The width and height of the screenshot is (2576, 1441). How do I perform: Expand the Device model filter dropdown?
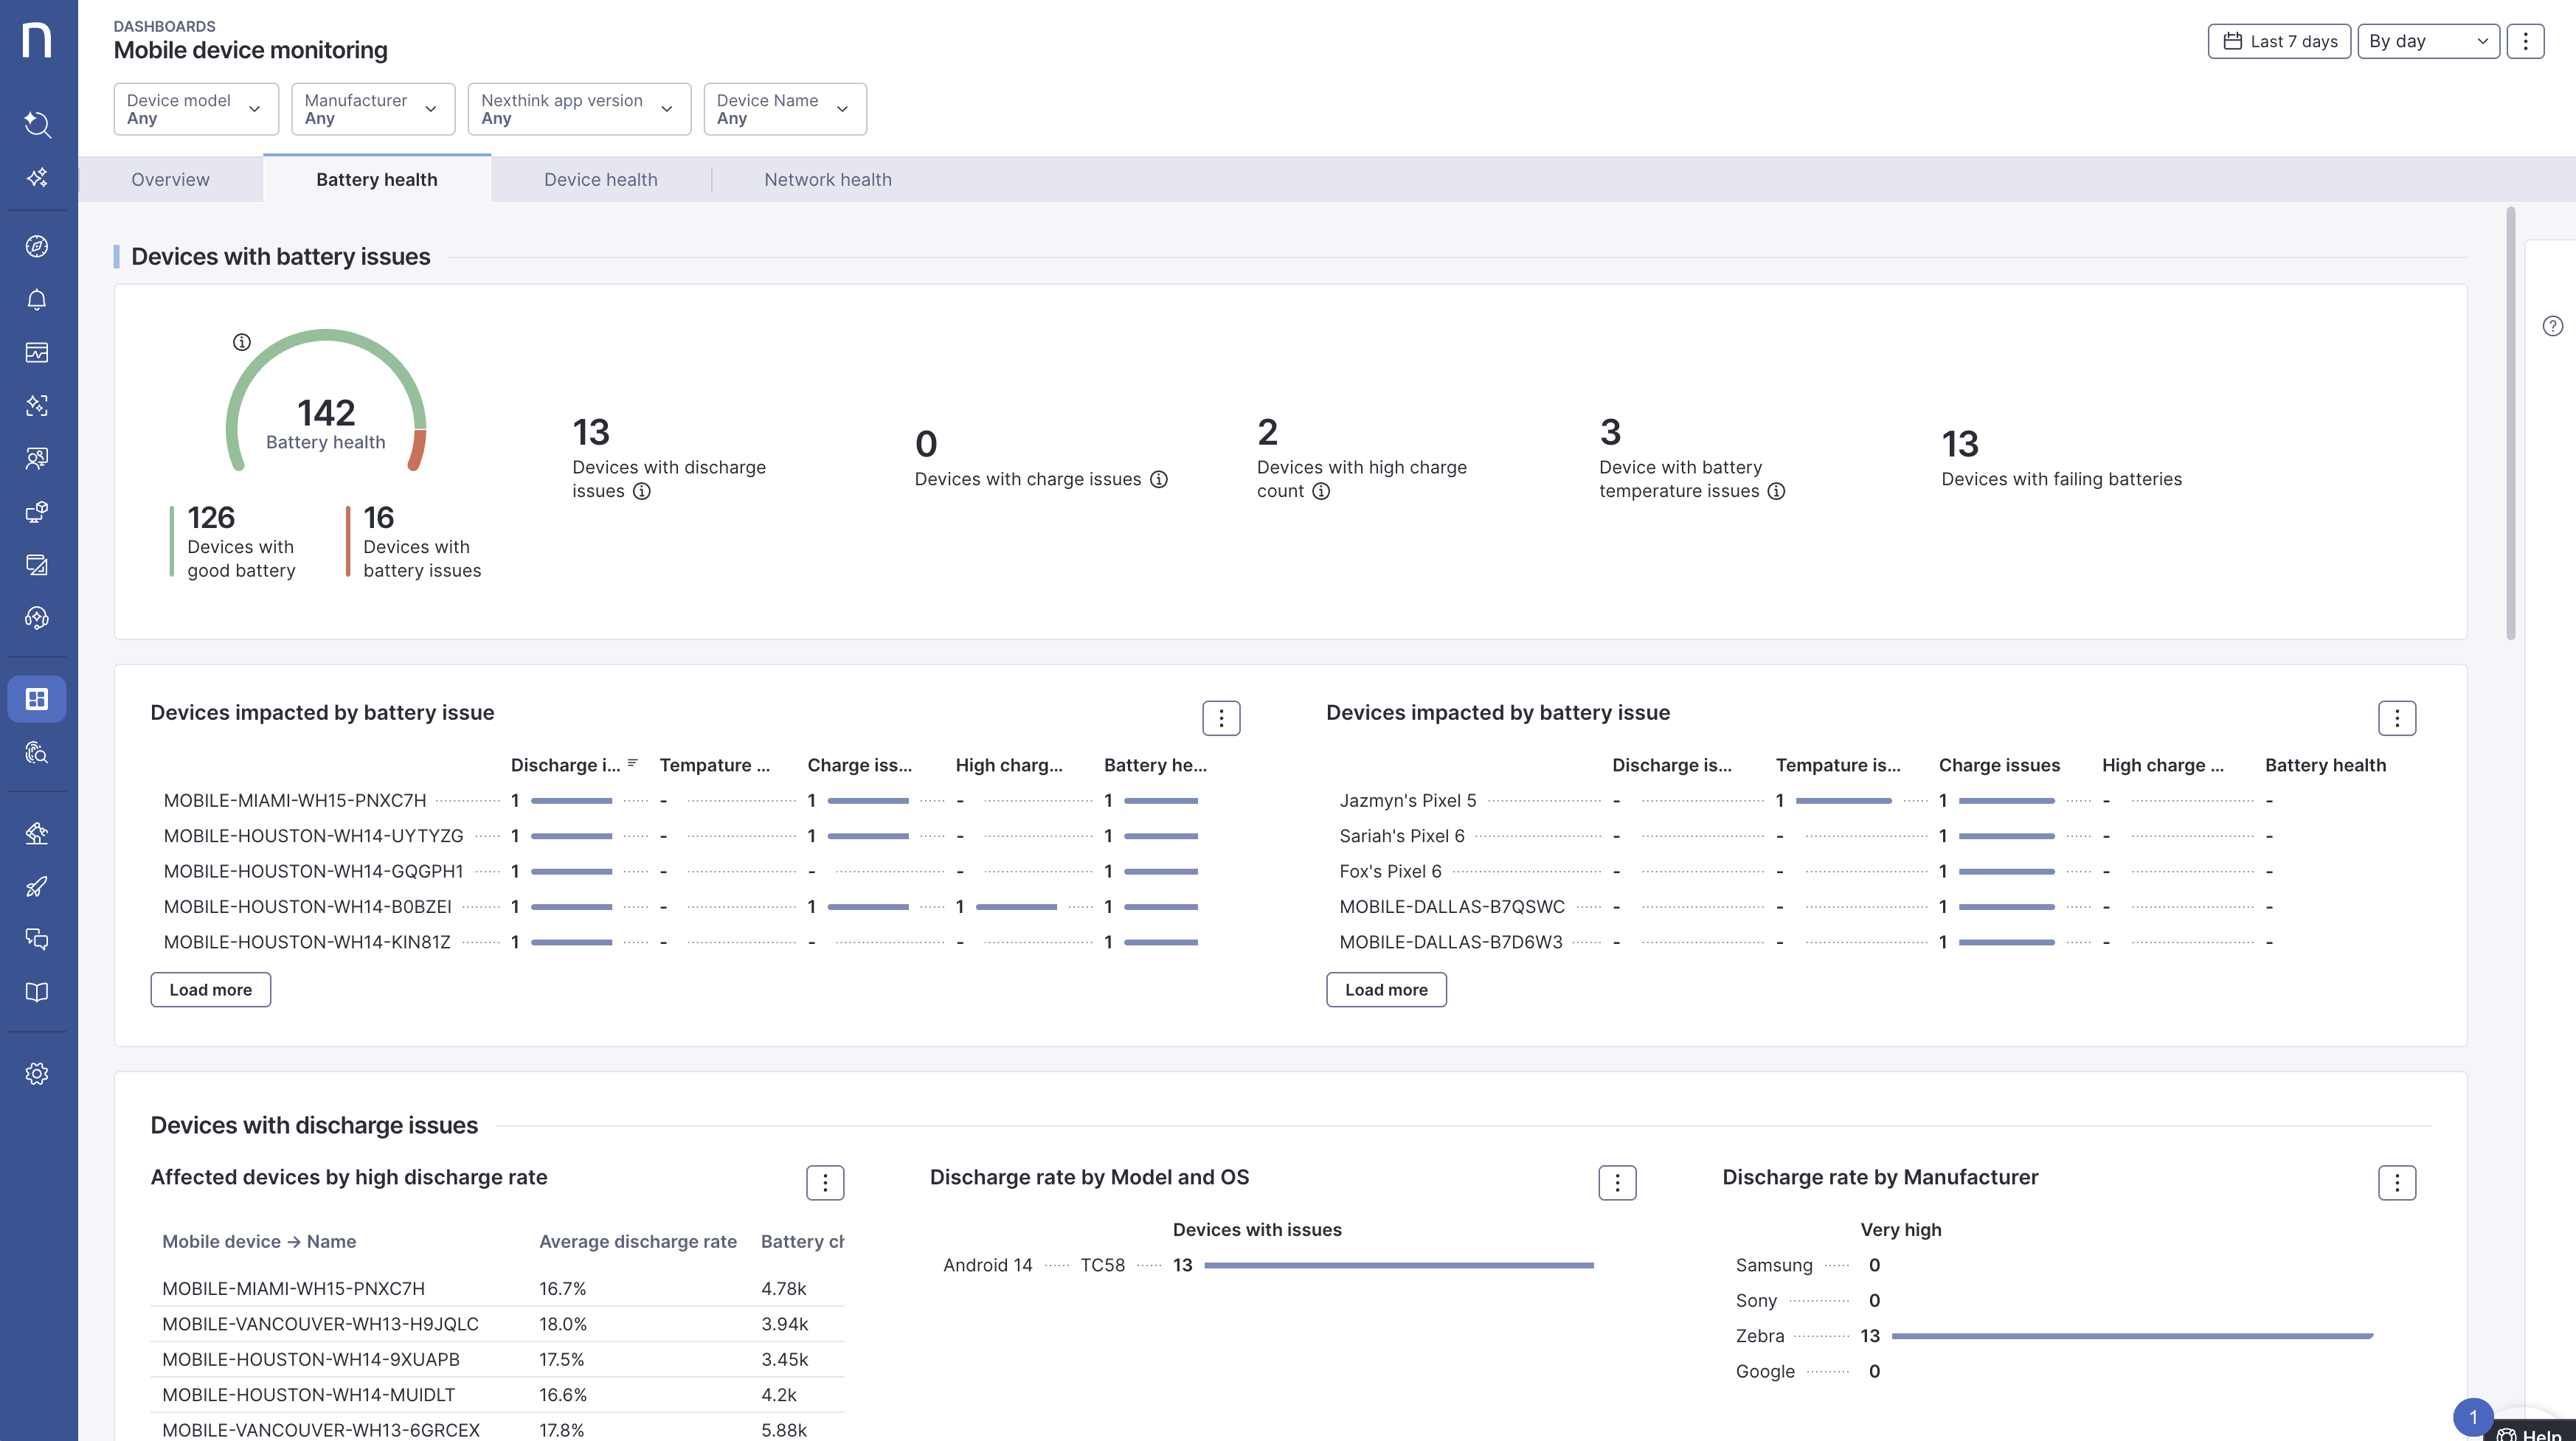(x=195, y=109)
